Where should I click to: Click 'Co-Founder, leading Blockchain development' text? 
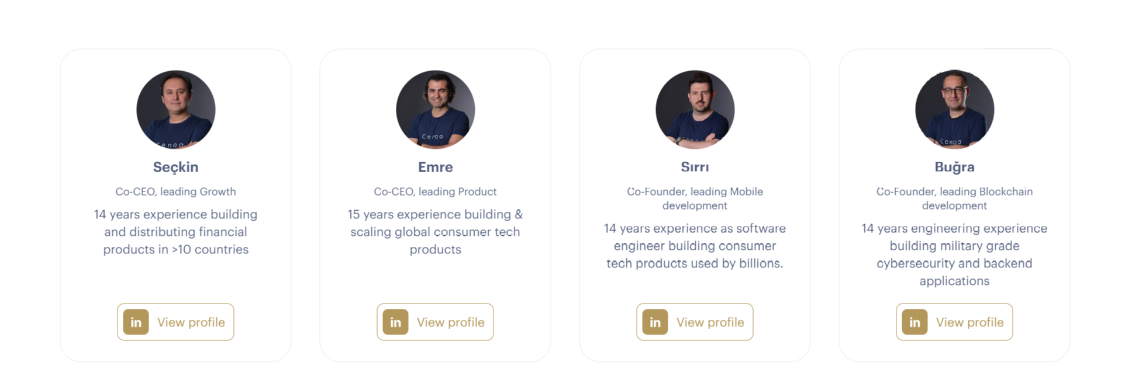[955, 198]
